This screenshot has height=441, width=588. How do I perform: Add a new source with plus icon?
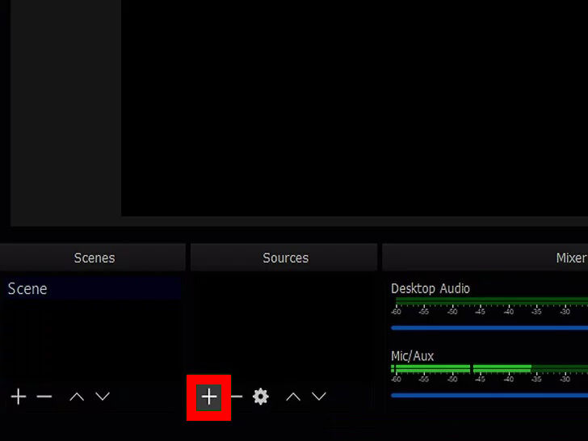209,397
